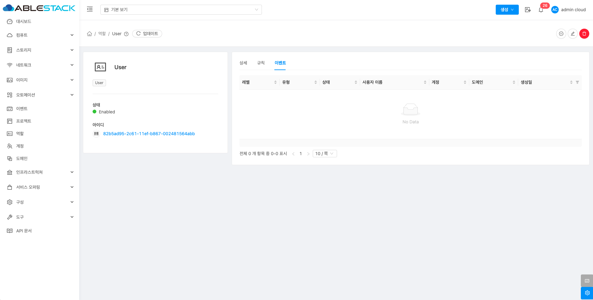593x300 pixels.
Task: Open the 기본 보기 view dropdown
Action: 181,10
